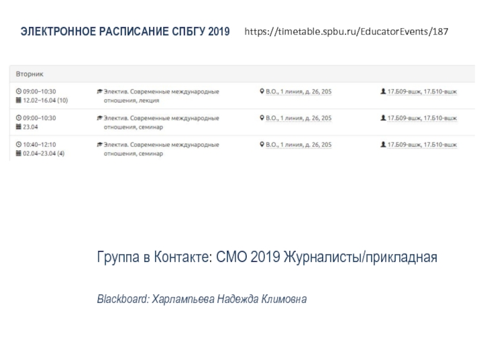Click the calendar icon next to 12.02–16.04 (10)

19,100
